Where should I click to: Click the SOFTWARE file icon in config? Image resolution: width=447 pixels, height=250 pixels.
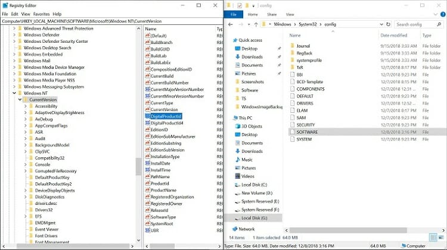tap(291, 132)
